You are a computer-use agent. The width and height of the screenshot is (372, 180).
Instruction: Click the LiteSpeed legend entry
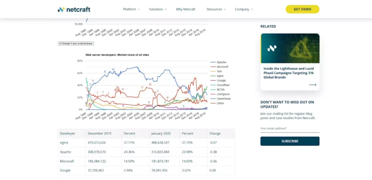pos(223,94)
